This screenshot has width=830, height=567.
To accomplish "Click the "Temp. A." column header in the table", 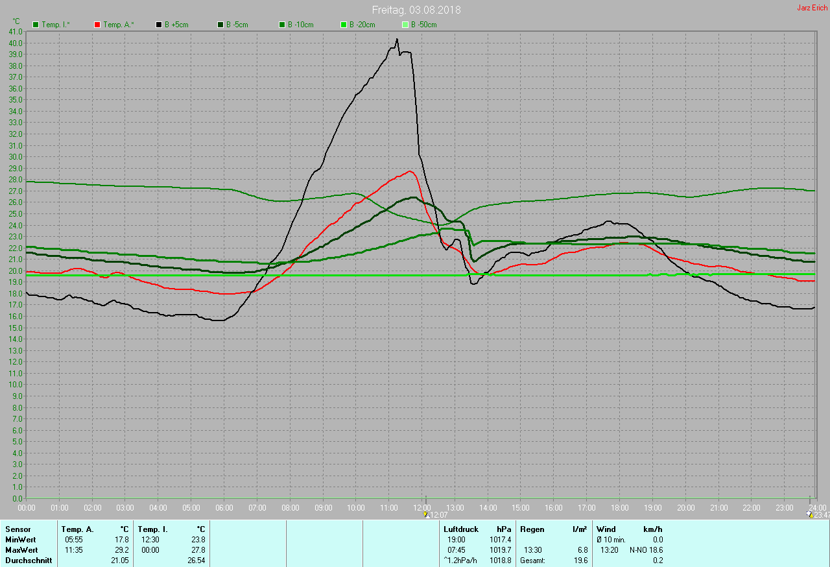I will 78,529.
